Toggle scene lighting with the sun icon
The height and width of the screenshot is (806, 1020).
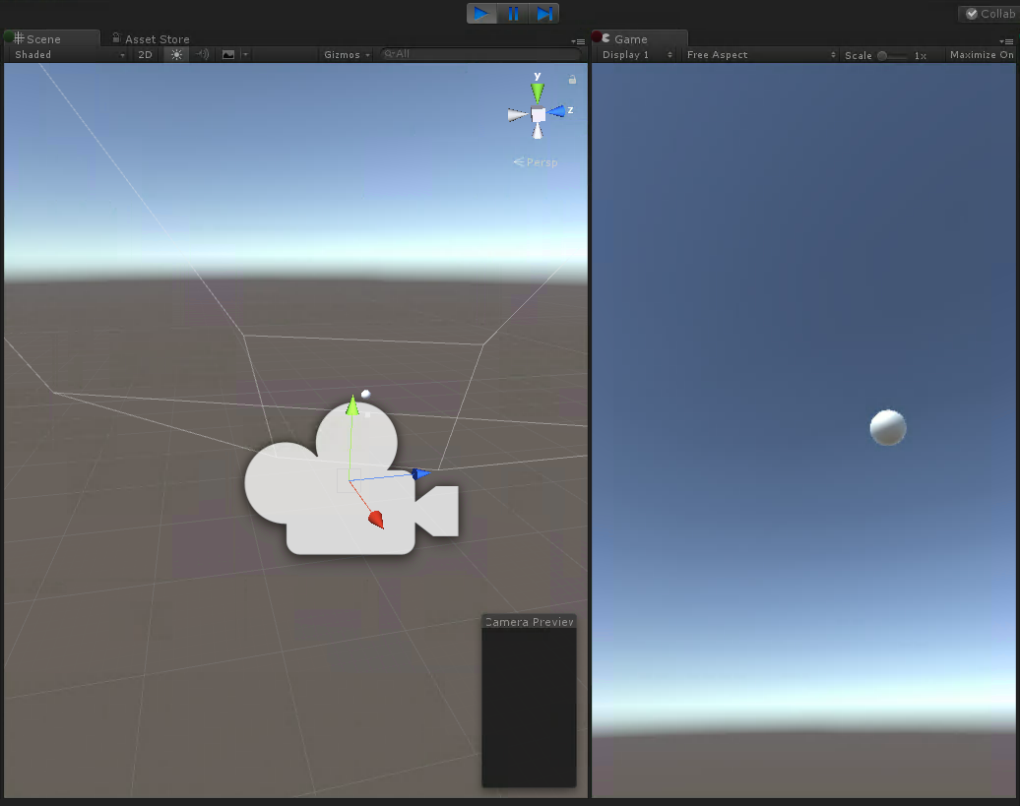[174, 54]
